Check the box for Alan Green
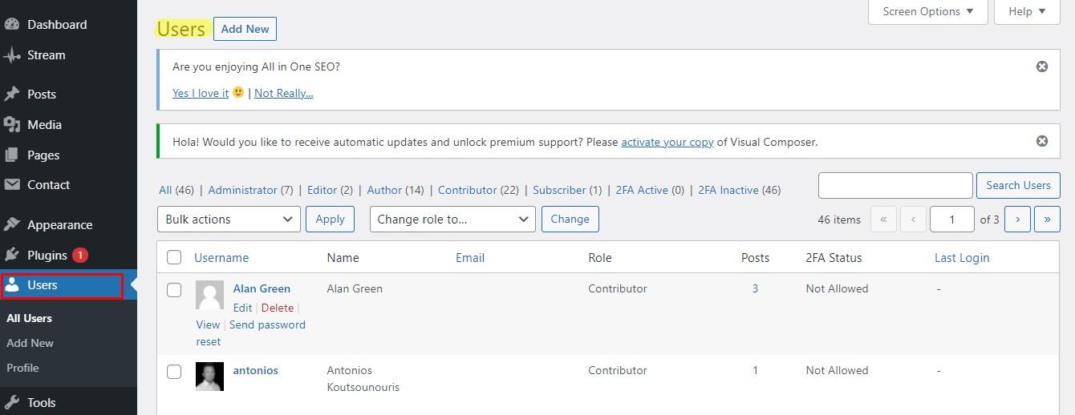1075x415 pixels. (174, 290)
